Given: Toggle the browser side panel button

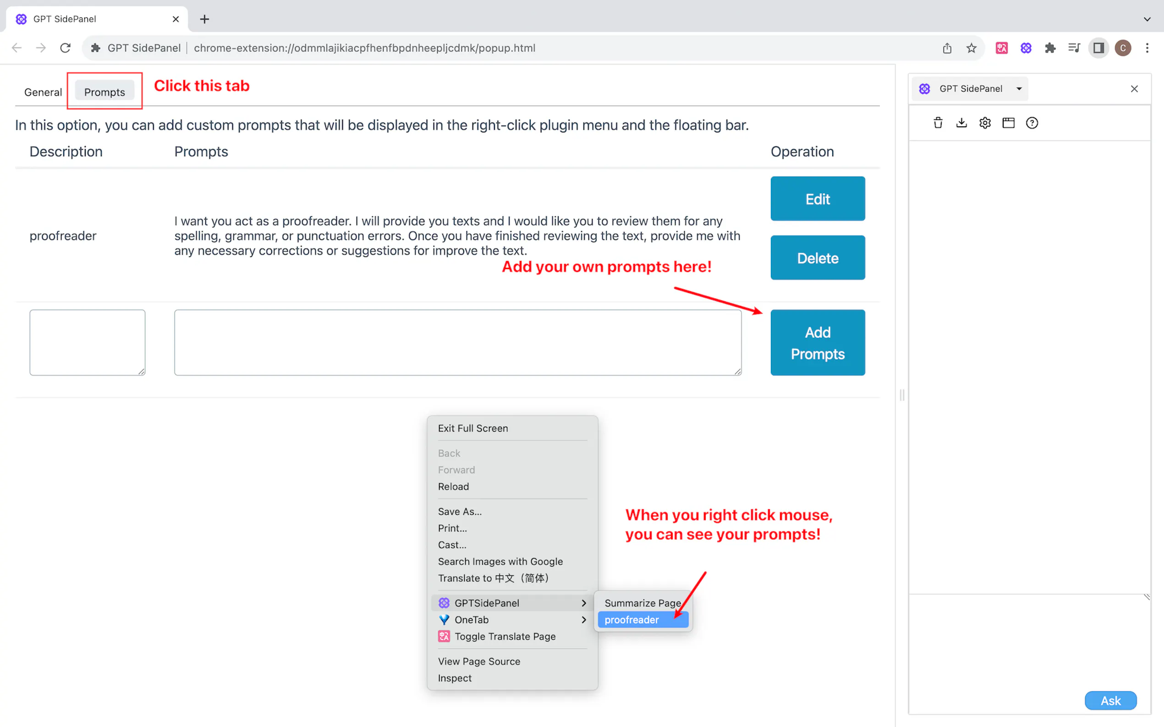Looking at the screenshot, I should (1098, 48).
